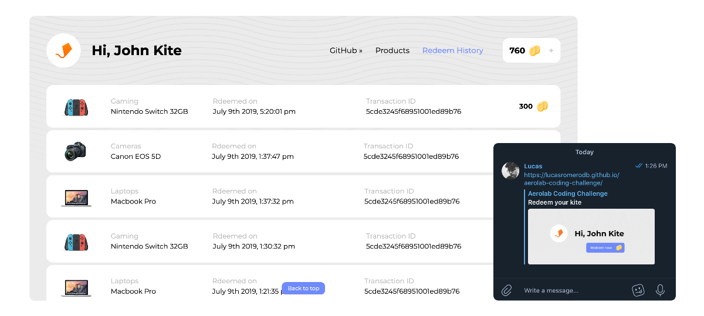Viewport: 704px width, 316px height.
Task: Open the Redeem History tab
Action: 453,50
